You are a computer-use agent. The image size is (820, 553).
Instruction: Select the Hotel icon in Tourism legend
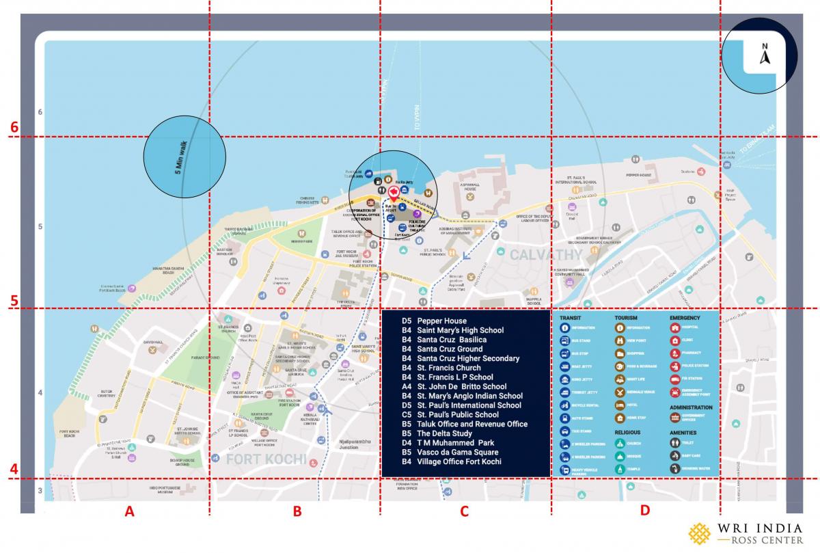[620, 405]
